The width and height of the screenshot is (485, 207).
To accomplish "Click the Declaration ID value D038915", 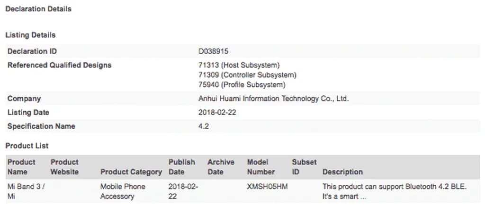I will (214, 51).
